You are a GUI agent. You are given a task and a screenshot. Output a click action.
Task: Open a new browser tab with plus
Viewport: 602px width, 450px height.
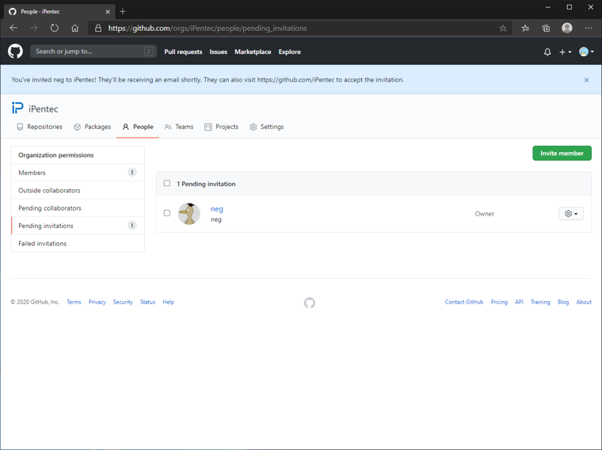(x=123, y=12)
